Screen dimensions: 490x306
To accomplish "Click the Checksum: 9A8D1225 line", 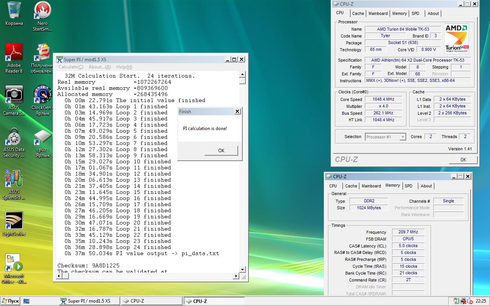I will (88, 265).
